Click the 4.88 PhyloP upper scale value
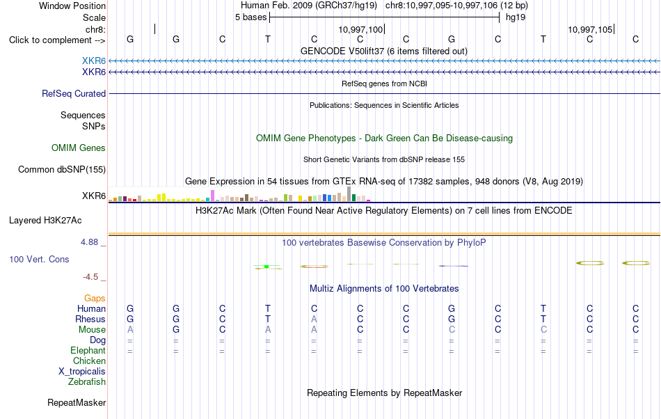This screenshot has height=419, width=661. tap(89, 242)
